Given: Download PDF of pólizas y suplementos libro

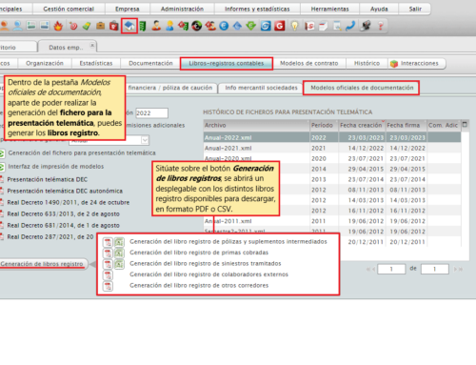Looking at the screenshot, I should (108, 242).
